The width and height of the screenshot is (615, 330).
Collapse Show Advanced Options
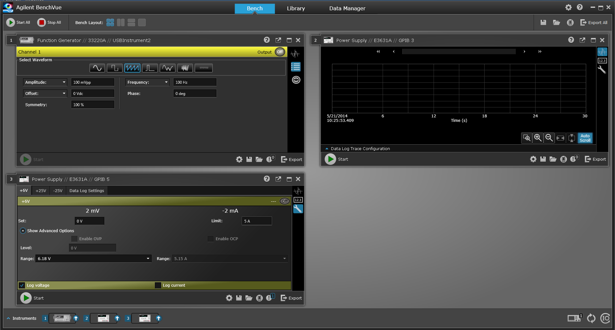click(23, 231)
